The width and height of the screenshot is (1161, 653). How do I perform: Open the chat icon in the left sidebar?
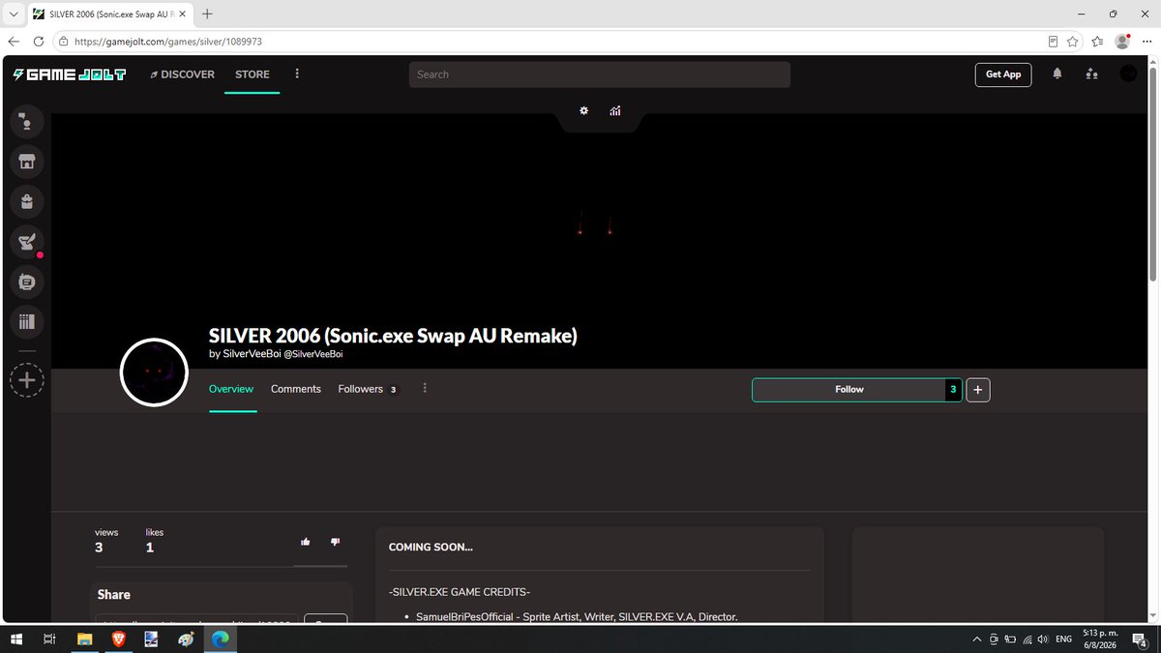click(26, 122)
